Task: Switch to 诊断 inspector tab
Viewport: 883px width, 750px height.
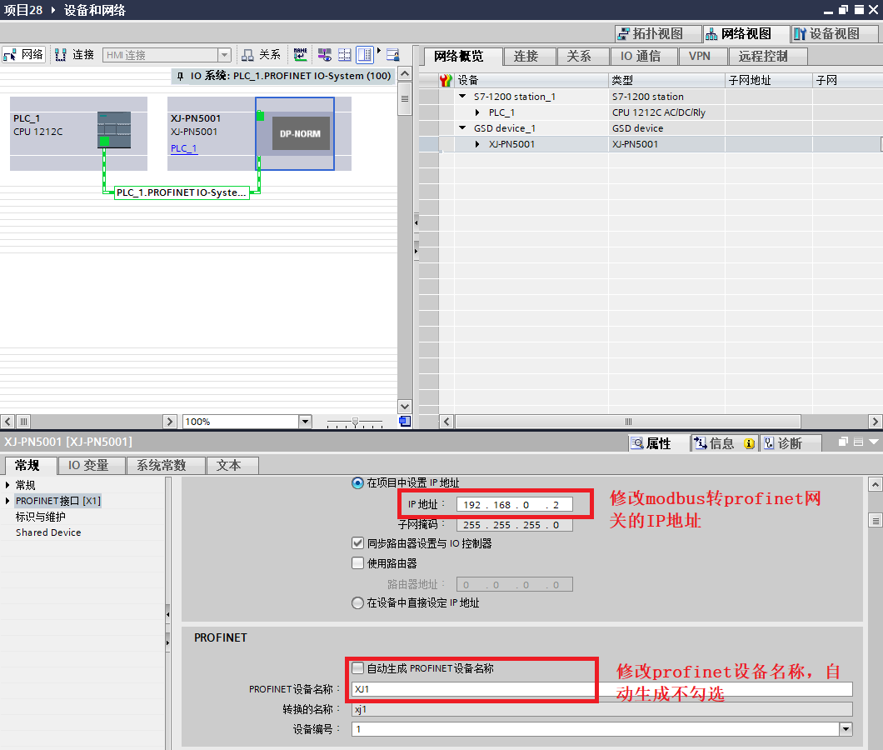Action: click(790, 443)
